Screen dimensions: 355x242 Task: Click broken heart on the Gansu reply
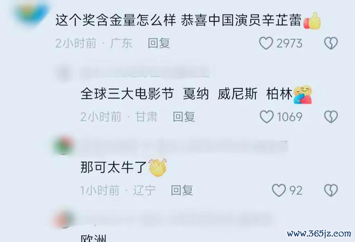click(x=331, y=117)
